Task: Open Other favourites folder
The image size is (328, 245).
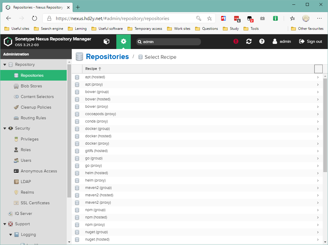Action: point(307,28)
